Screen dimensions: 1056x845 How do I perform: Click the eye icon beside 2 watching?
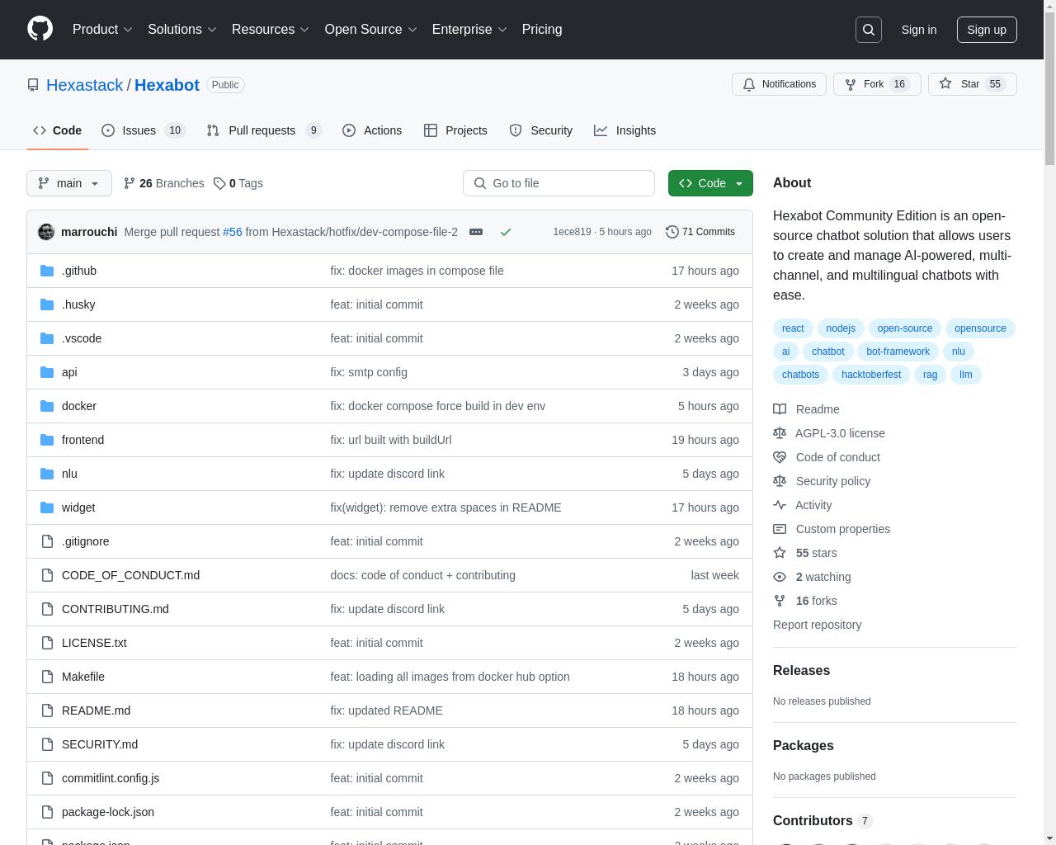(780, 577)
